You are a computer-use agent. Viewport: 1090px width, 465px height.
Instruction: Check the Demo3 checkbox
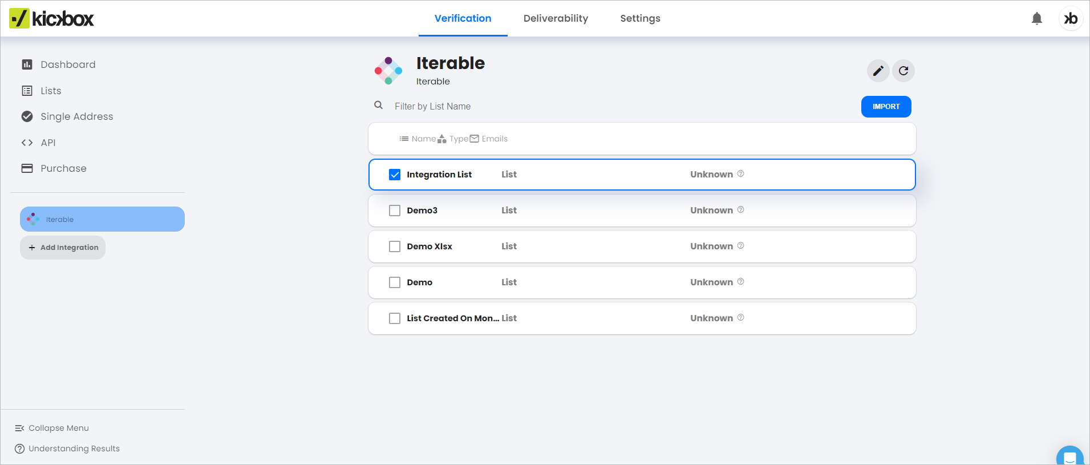(x=395, y=211)
